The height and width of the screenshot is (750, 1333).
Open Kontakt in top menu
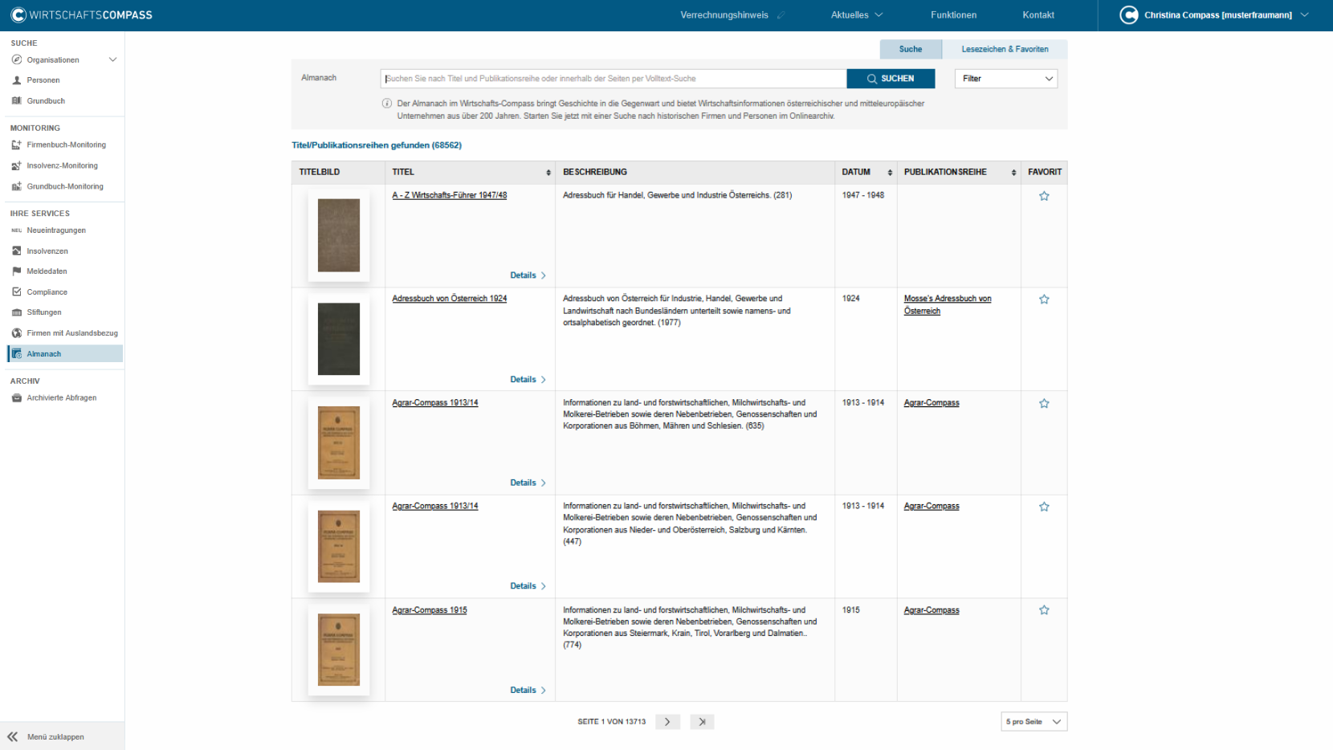tap(1038, 15)
